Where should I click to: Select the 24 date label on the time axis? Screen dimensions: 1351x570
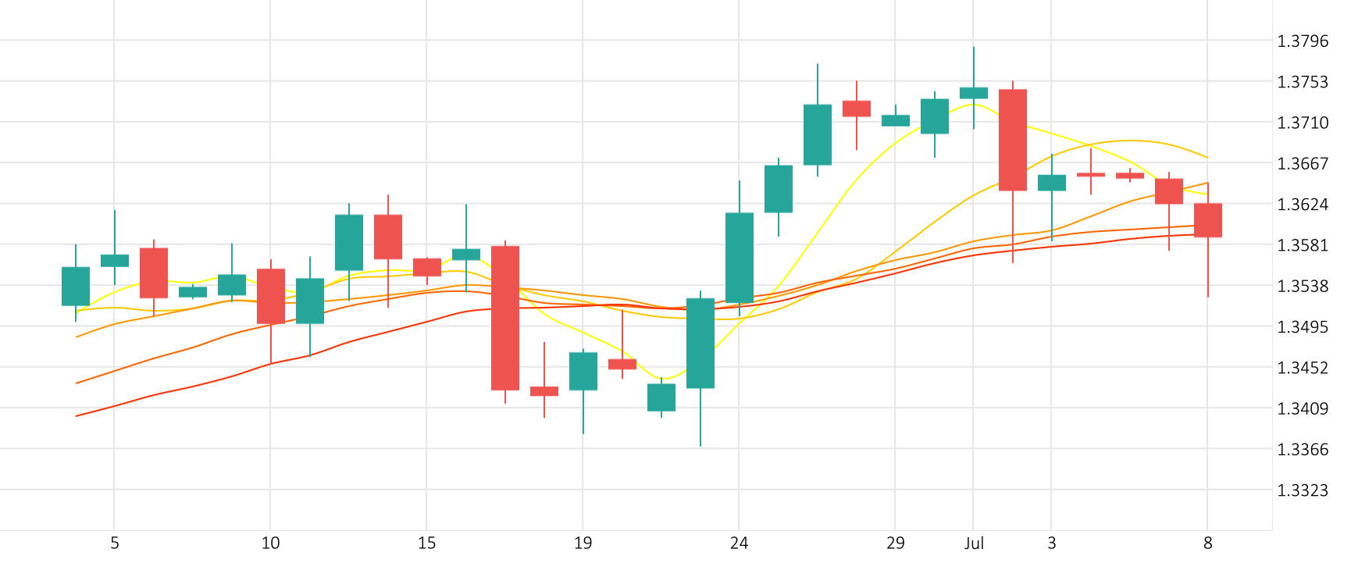tap(739, 543)
